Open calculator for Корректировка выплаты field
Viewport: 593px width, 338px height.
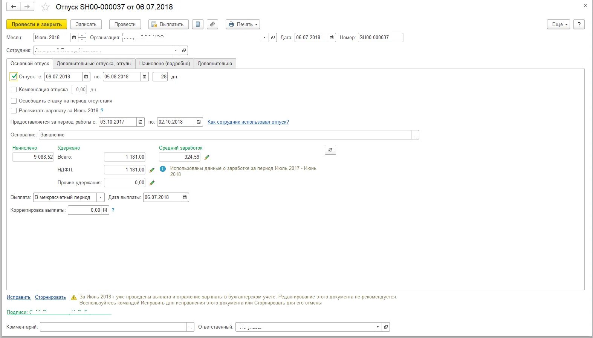click(x=105, y=210)
